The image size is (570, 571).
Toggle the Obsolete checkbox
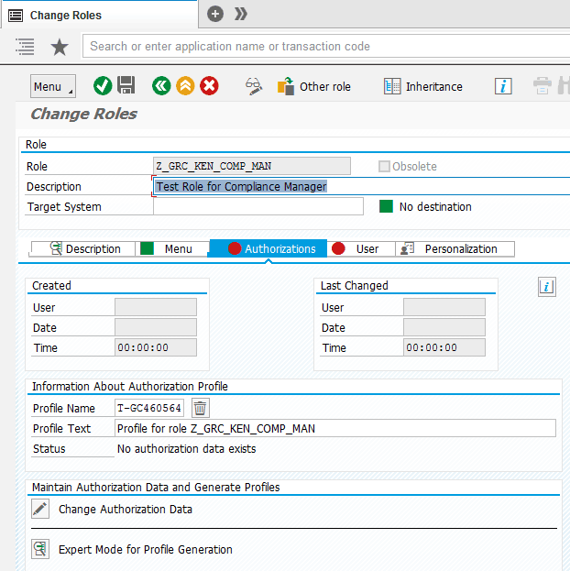(x=384, y=166)
